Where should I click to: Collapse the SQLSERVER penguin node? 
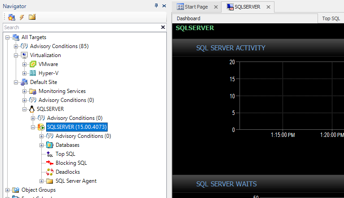24,109
